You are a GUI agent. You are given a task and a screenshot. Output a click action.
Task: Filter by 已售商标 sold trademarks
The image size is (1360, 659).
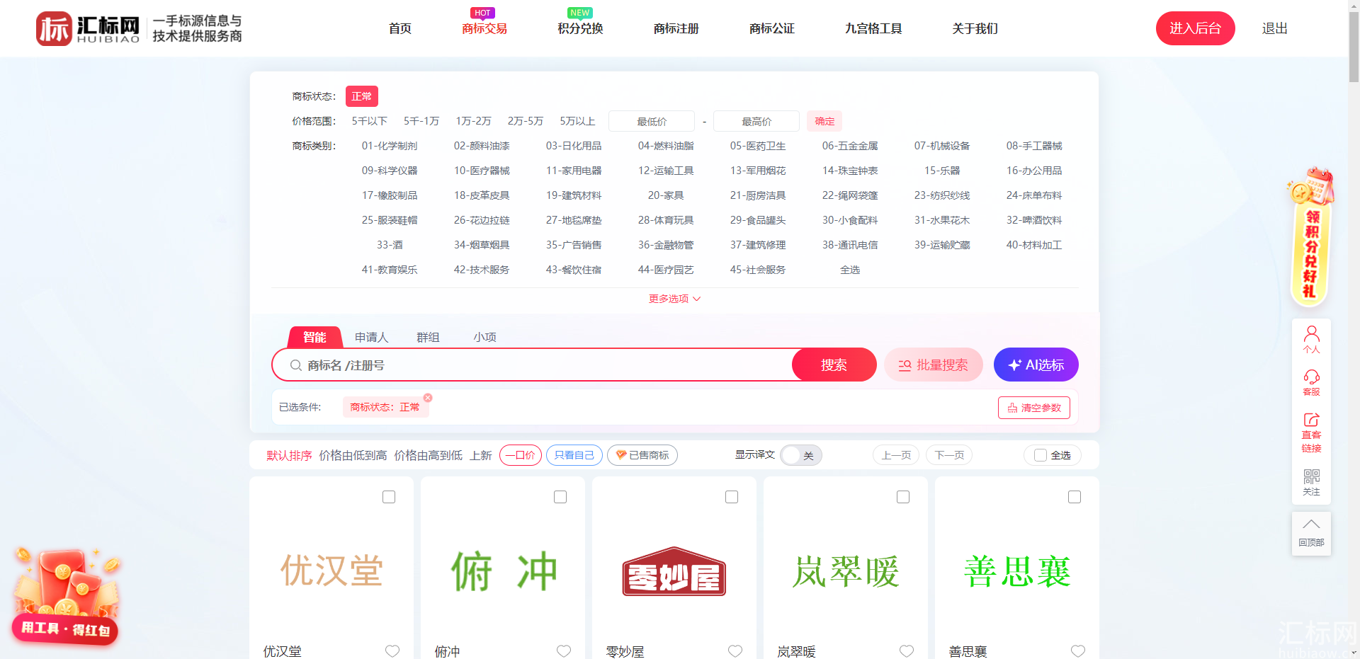(x=642, y=455)
